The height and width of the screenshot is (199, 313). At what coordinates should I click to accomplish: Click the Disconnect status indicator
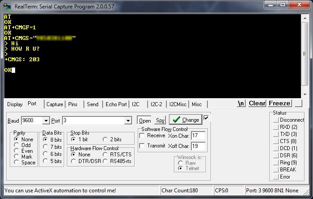276,120
